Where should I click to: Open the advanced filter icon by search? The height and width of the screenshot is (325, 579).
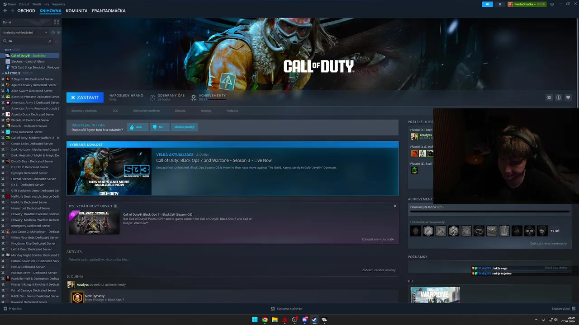click(x=56, y=41)
